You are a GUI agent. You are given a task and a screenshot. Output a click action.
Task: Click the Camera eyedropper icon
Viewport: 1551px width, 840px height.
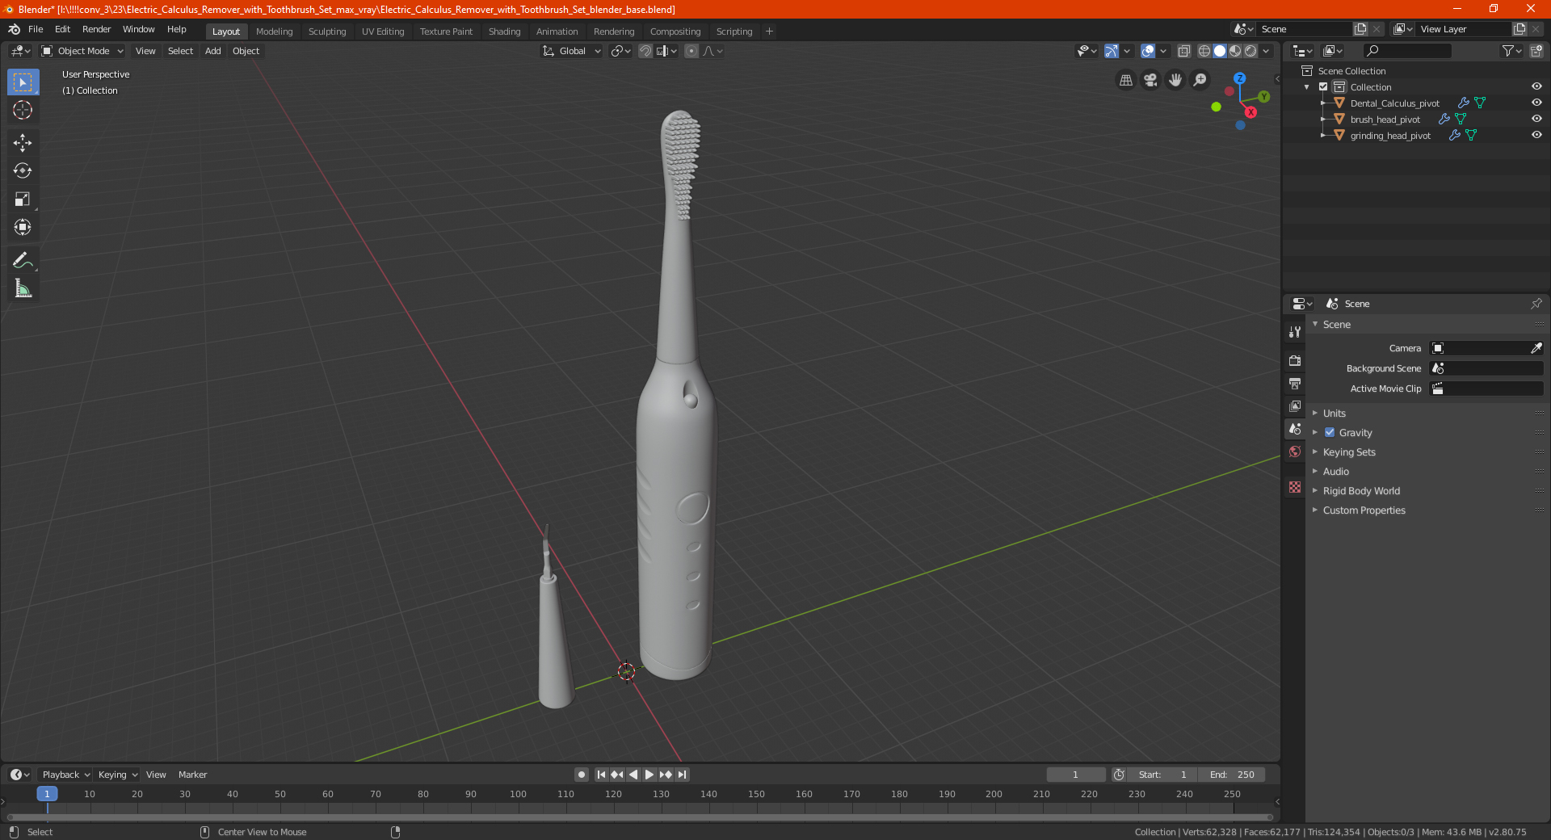coord(1536,348)
